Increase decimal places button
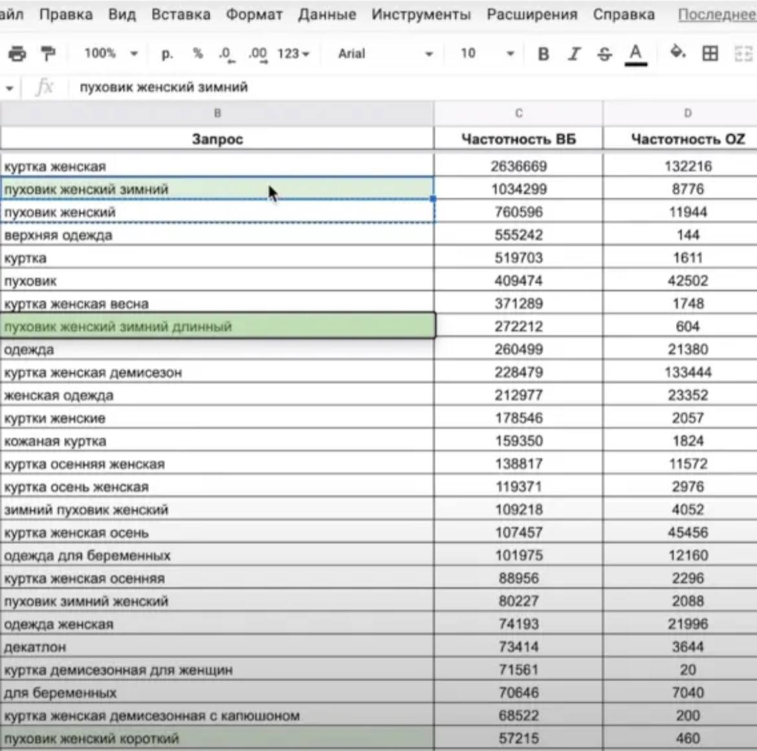Image resolution: width=757 pixels, height=751 pixels. click(x=258, y=54)
